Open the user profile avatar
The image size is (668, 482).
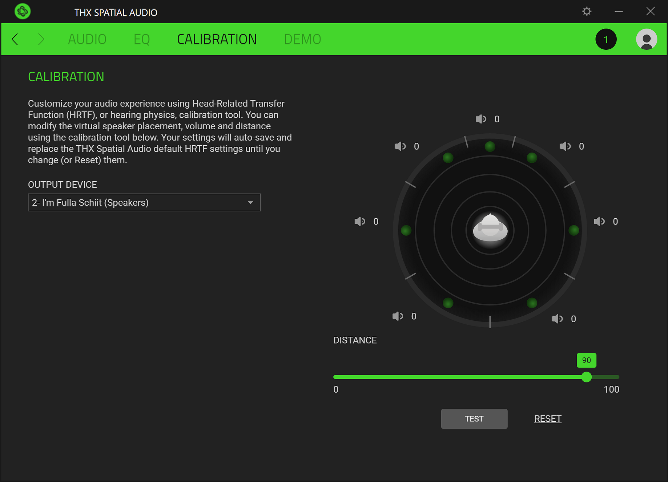click(x=646, y=39)
